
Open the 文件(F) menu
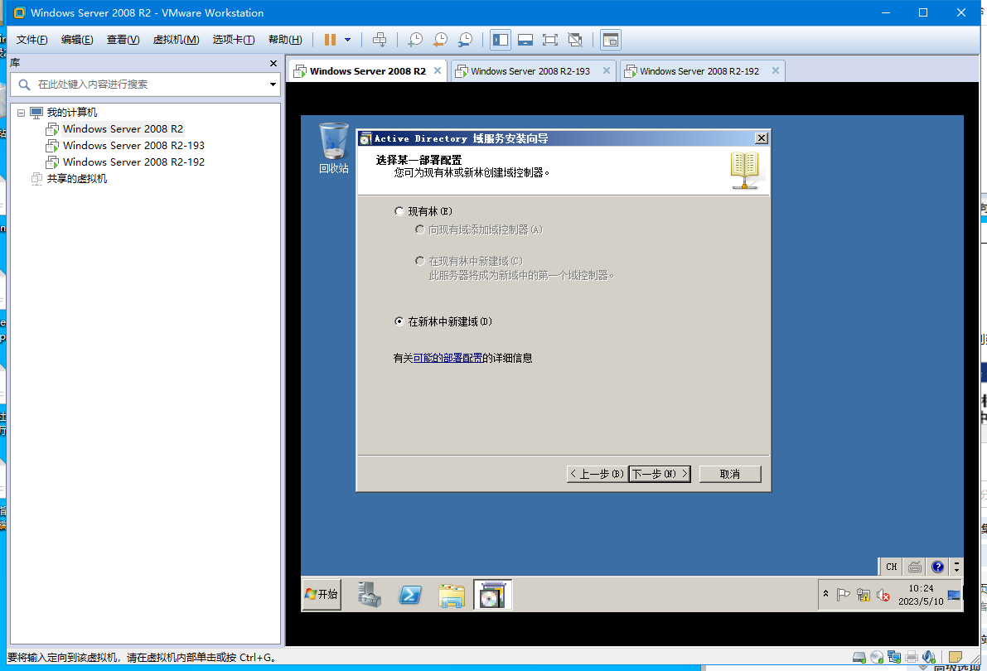(31, 40)
